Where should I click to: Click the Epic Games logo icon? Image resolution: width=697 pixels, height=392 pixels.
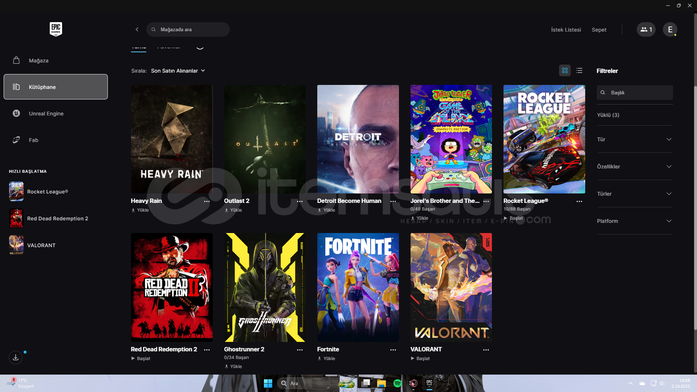tap(56, 29)
